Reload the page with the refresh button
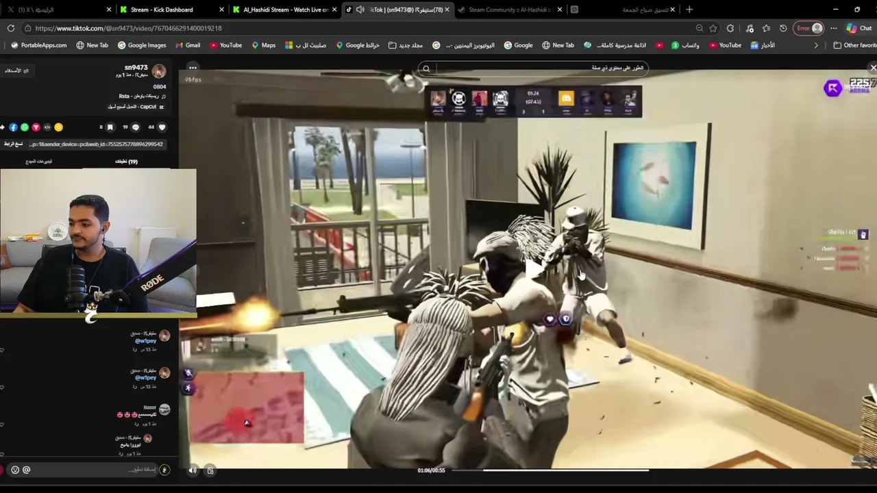 coord(11,28)
